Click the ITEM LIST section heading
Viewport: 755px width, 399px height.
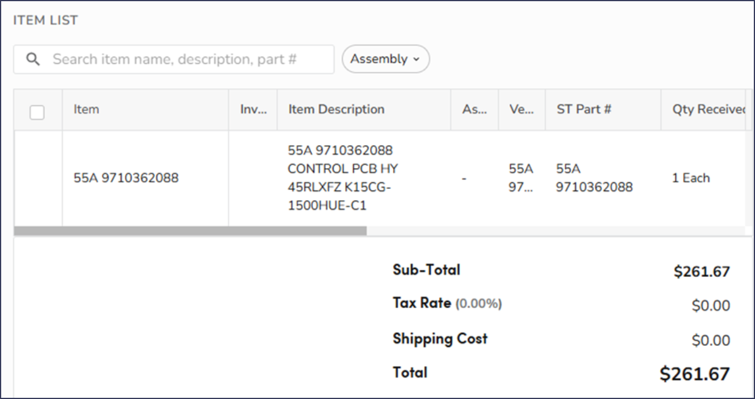pyautogui.click(x=45, y=20)
